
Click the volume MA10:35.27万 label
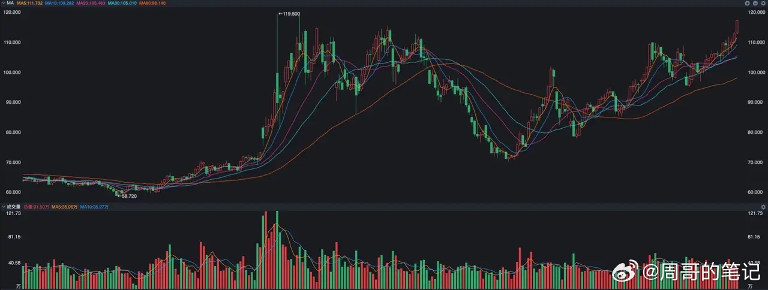click(x=94, y=207)
